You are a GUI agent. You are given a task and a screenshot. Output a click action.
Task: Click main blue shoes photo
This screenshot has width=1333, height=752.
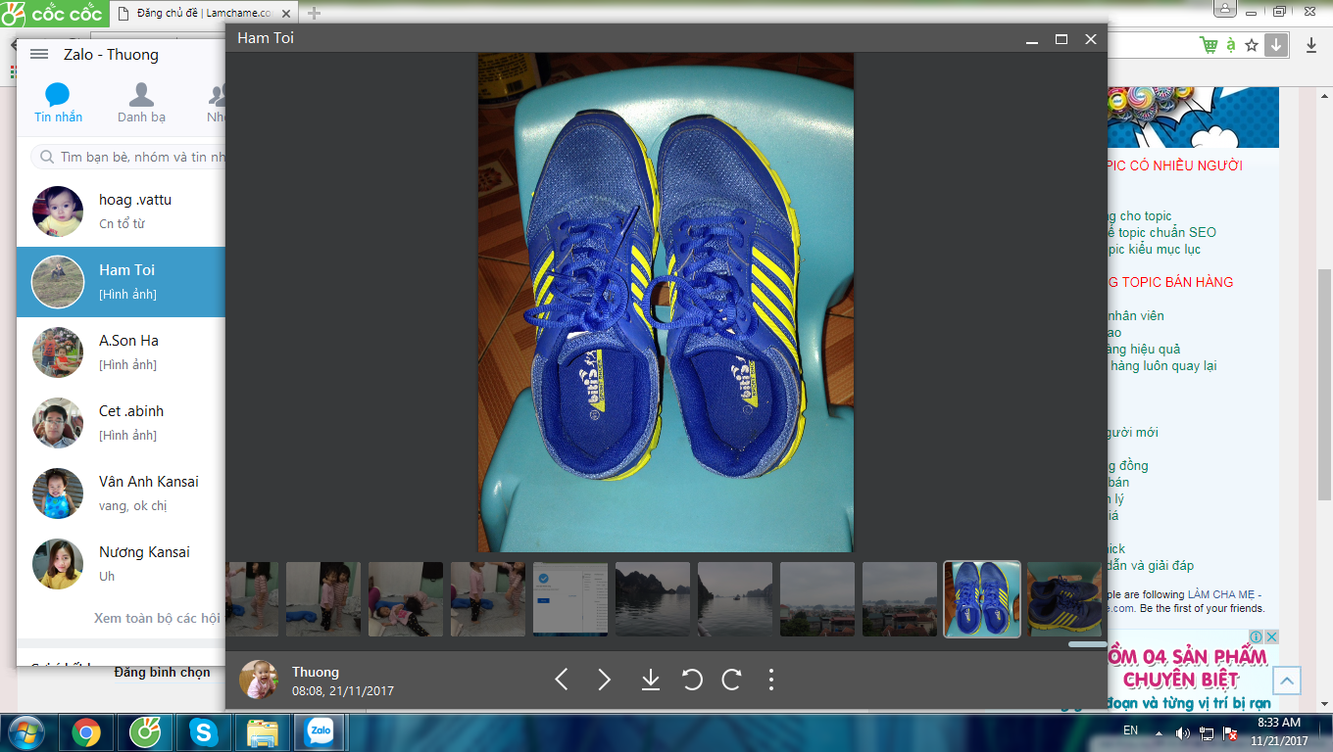click(x=666, y=303)
